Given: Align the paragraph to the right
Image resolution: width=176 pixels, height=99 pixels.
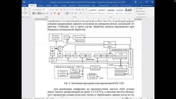Looking at the screenshot, I should click(x=70, y=13).
